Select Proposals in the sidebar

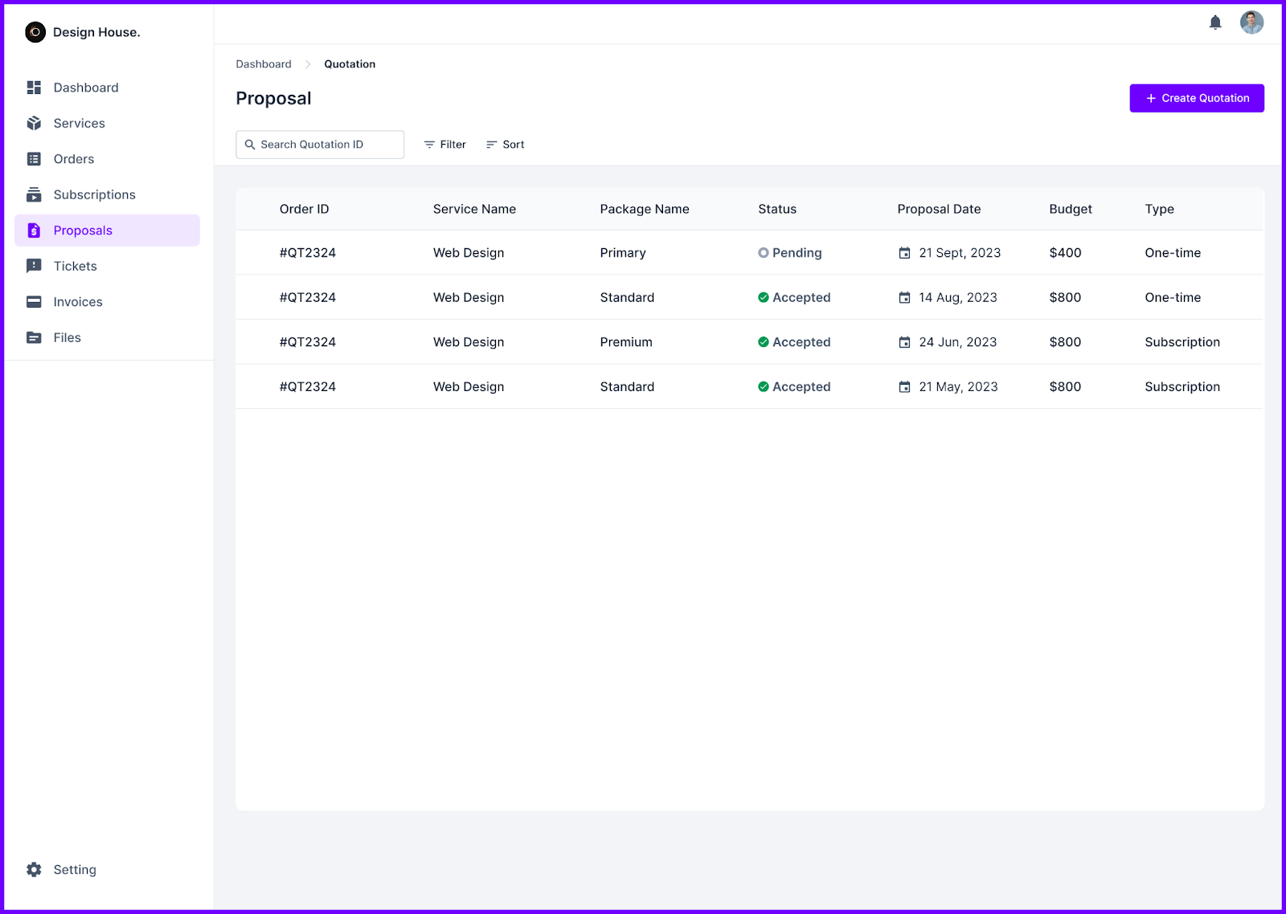[83, 231]
